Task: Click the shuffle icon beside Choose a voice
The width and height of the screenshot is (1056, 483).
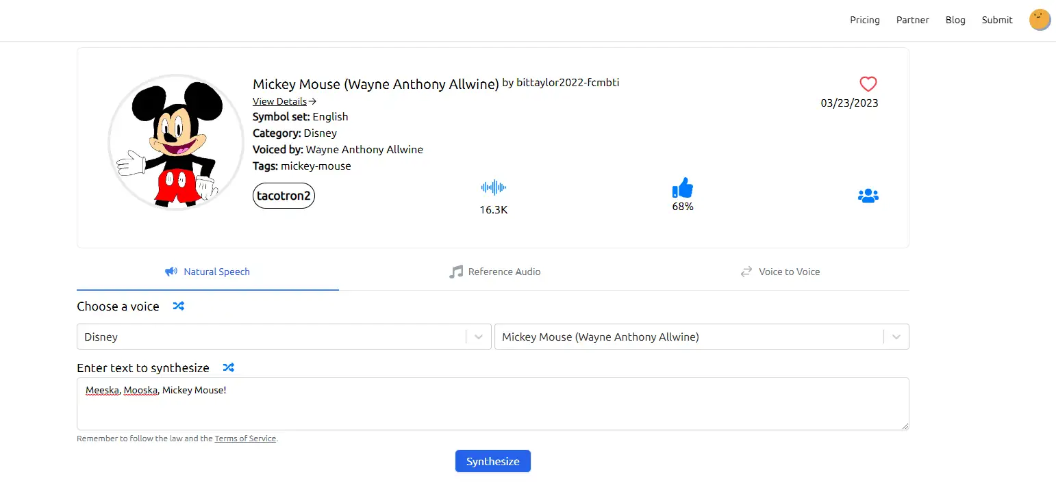Action: [x=179, y=306]
